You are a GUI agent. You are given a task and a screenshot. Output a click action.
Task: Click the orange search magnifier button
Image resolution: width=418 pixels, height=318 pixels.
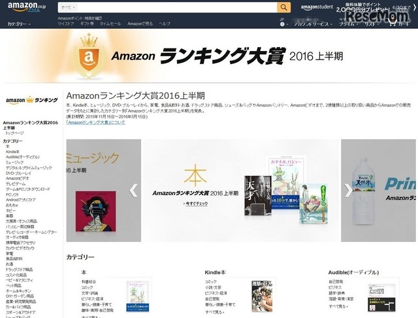(283, 7)
